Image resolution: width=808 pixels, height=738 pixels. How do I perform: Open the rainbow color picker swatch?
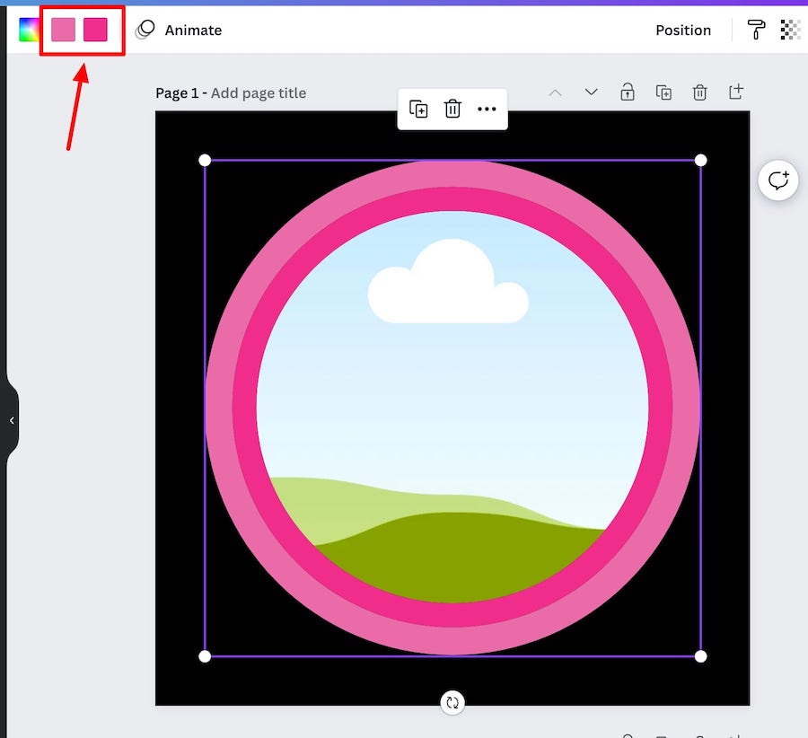click(x=29, y=30)
